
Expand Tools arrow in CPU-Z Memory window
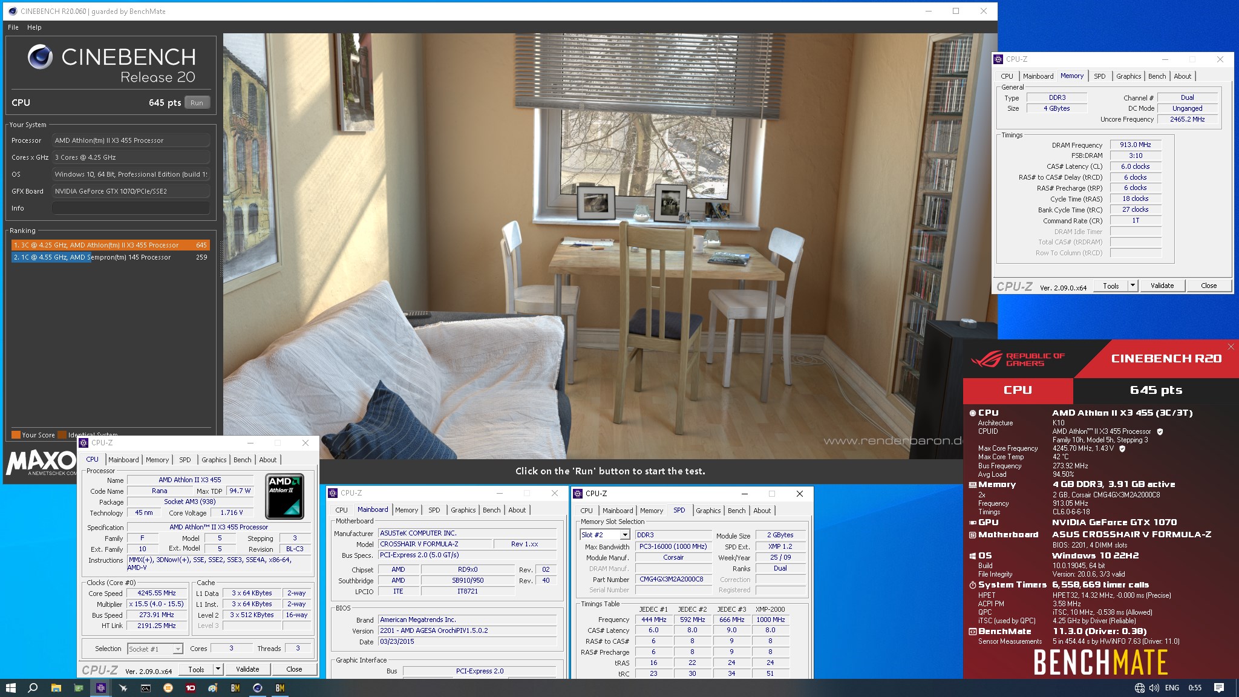point(1133,286)
